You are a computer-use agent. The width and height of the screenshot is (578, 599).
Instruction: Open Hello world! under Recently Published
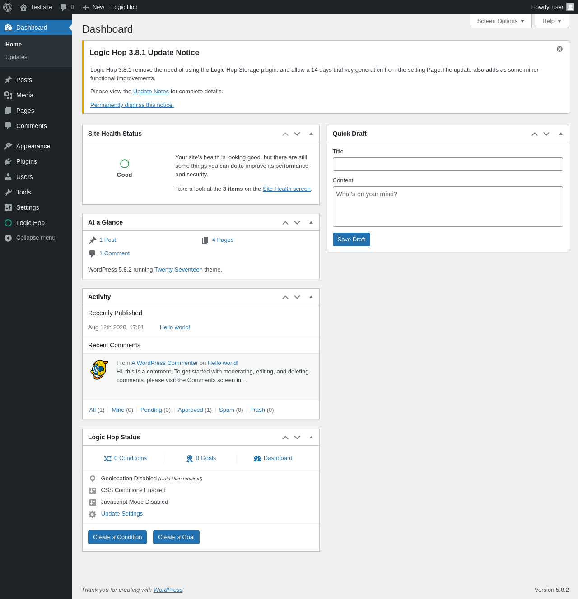tap(175, 327)
